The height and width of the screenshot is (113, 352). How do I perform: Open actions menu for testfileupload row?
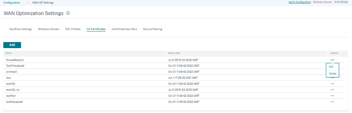[x=332, y=102]
